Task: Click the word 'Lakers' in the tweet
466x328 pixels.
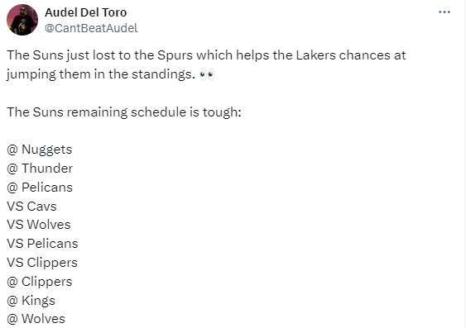Action: tap(315, 55)
